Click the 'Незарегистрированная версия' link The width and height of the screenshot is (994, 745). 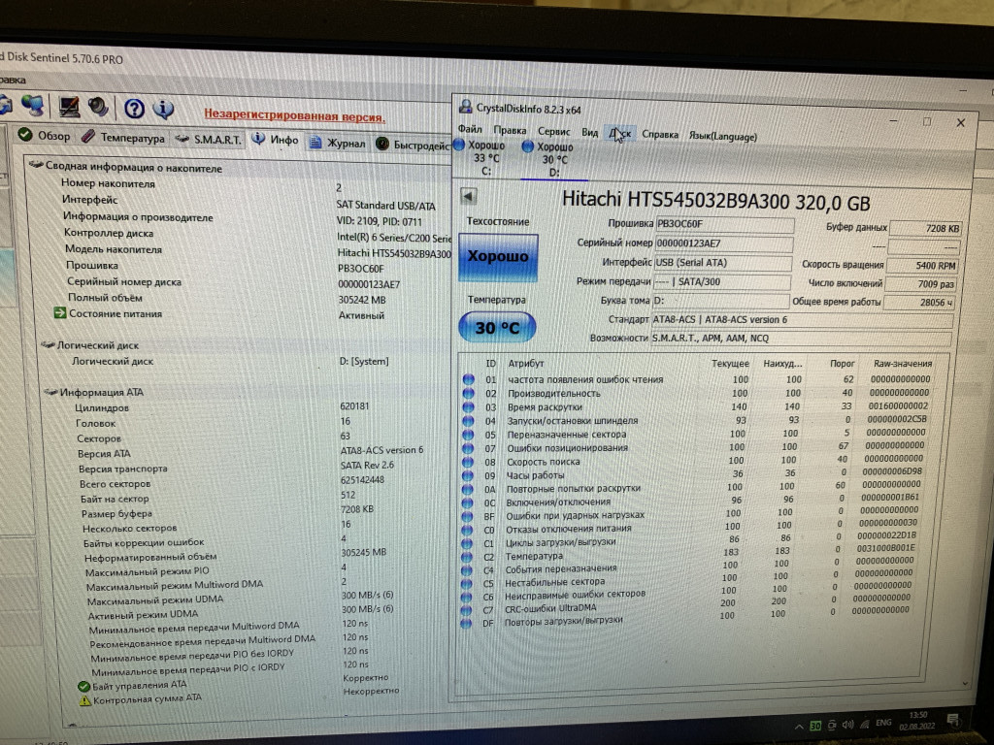tap(294, 115)
